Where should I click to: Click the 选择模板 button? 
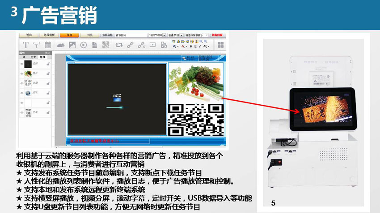pos(49,35)
